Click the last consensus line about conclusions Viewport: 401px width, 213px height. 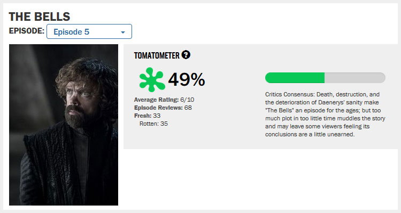pos(310,135)
